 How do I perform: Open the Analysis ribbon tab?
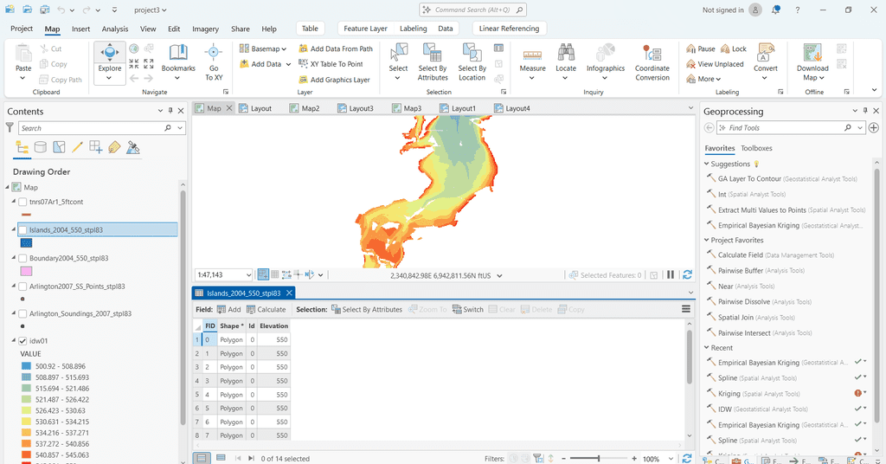point(115,29)
